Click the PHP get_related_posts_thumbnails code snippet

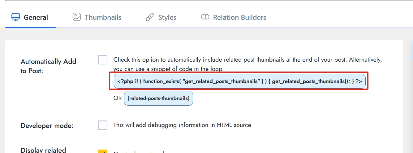(x=239, y=81)
